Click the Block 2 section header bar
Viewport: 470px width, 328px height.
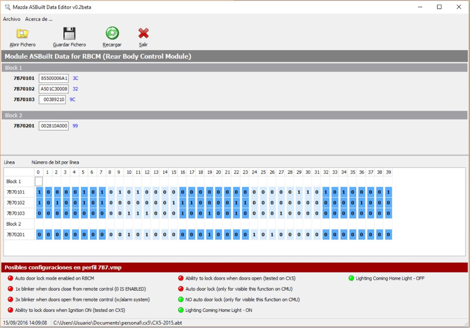pos(235,115)
